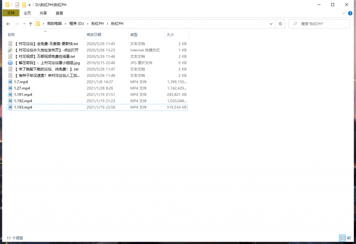The image size is (356, 244).
Task: Switch to large icons view button
Action: [x=349, y=238]
